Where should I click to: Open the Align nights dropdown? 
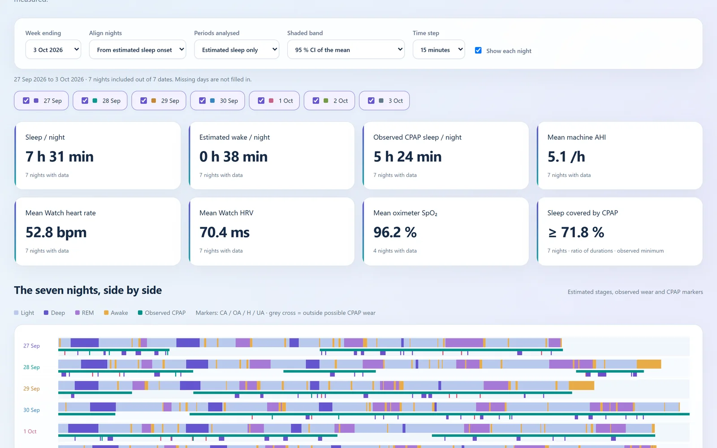[x=138, y=49]
